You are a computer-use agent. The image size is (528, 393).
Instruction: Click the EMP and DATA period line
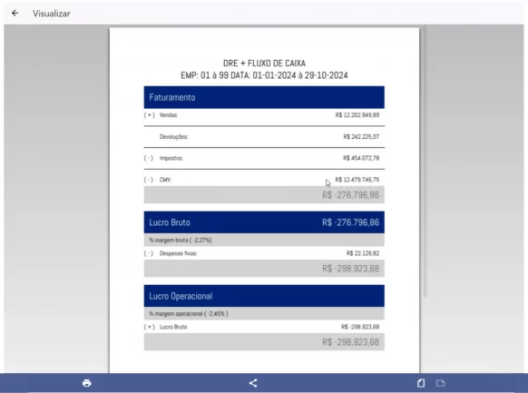click(x=264, y=75)
